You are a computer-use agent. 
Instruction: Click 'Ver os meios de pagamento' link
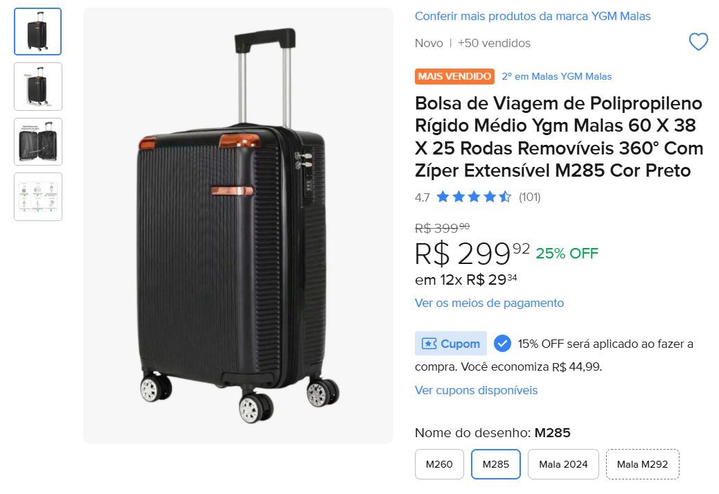pos(489,303)
